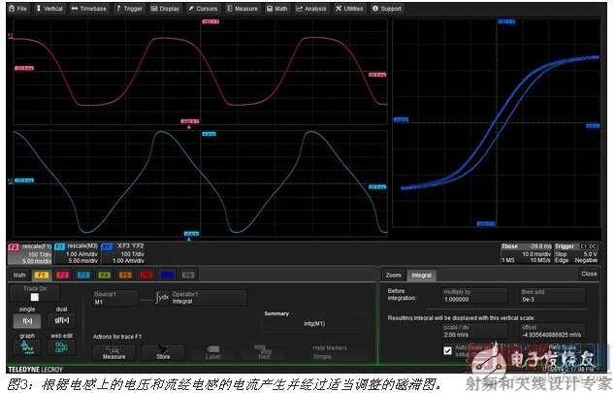Open the Display menu
This screenshot has width=615, height=393.
(166, 8)
